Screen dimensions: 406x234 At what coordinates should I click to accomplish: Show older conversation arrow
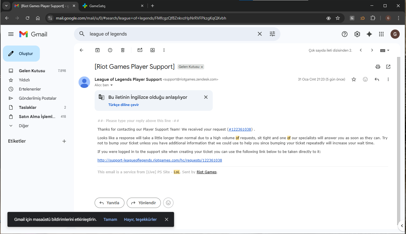[x=372, y=50]
